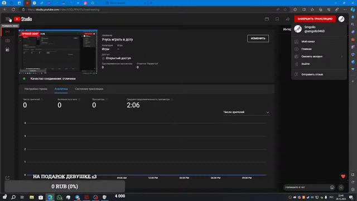Image resolution: width=357 pixels, height=201 pixels.
Task: Click the Качество соединения: отличное status
Action: pyautogui.click(x=53, y=79)
